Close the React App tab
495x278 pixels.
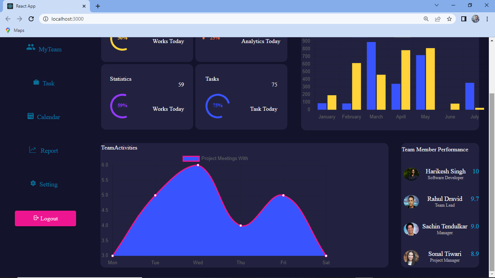pos(84,6)
